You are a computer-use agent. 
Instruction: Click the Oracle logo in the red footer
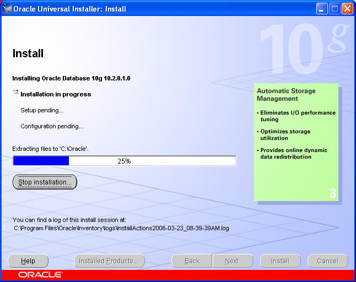40,274
